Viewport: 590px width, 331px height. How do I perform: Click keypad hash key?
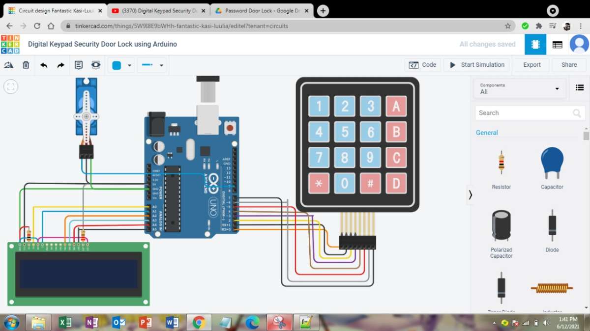tap(370, 183)
